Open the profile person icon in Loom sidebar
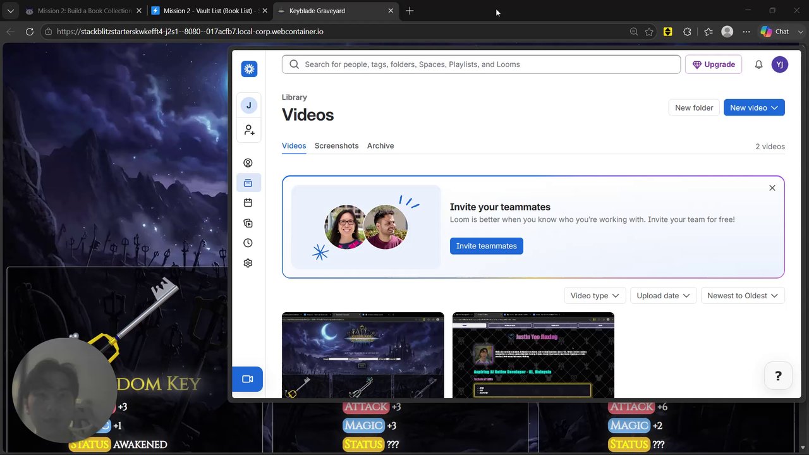809x455 pixels. click(x=248, y=163)
